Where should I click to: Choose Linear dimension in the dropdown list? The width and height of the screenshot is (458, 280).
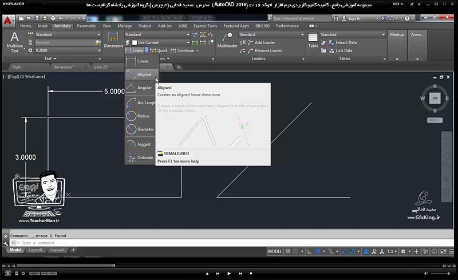[142, 61]
